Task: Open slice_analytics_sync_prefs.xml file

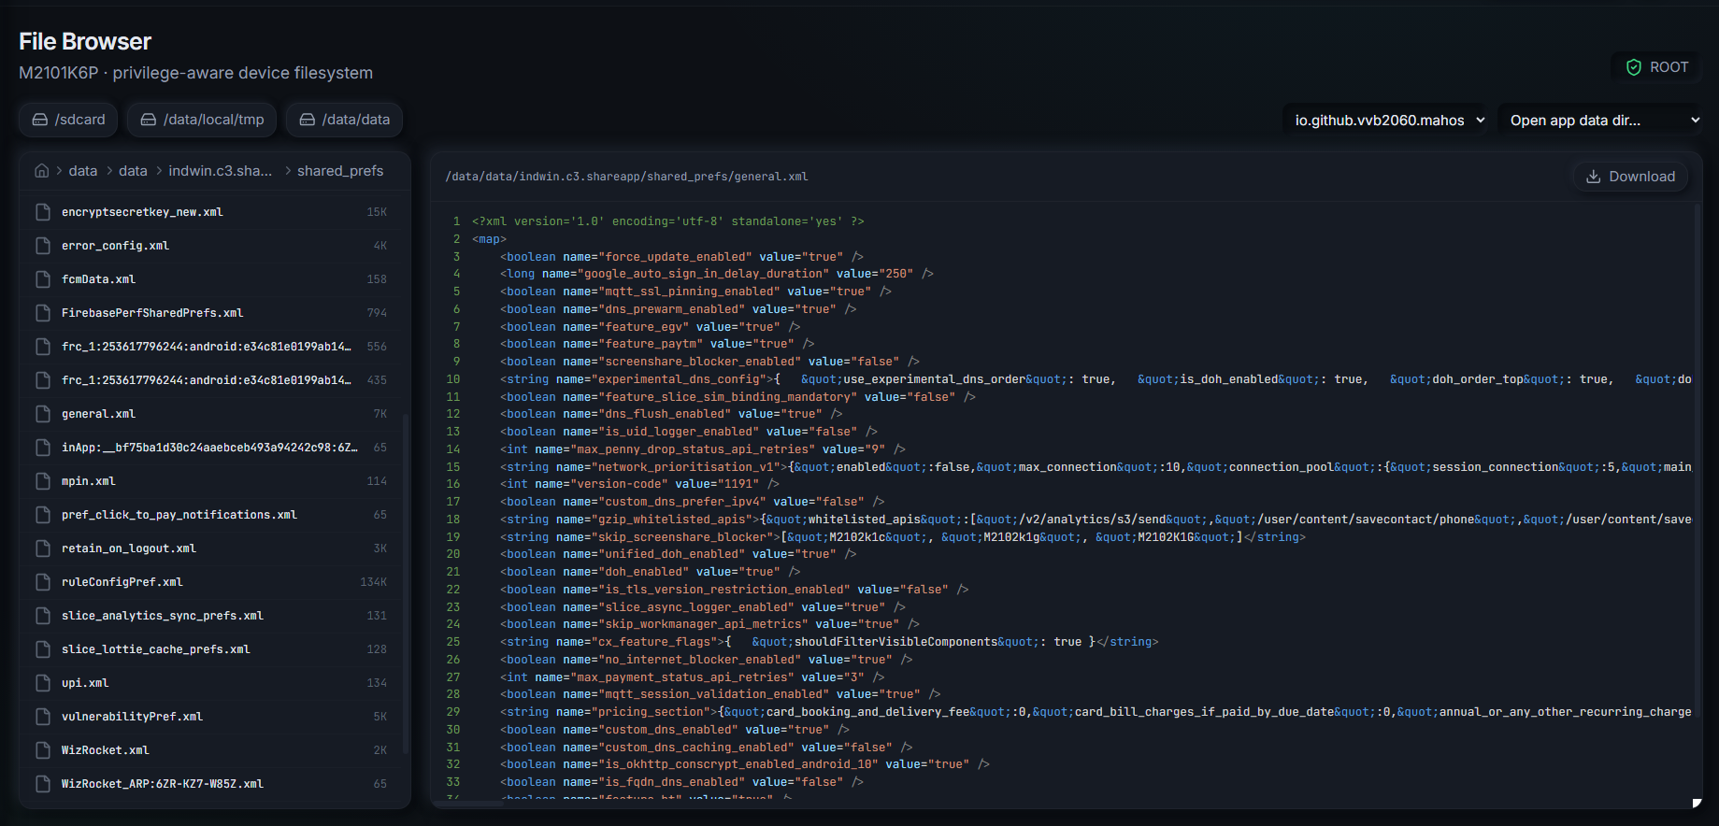Action: (x=212, y=616)
